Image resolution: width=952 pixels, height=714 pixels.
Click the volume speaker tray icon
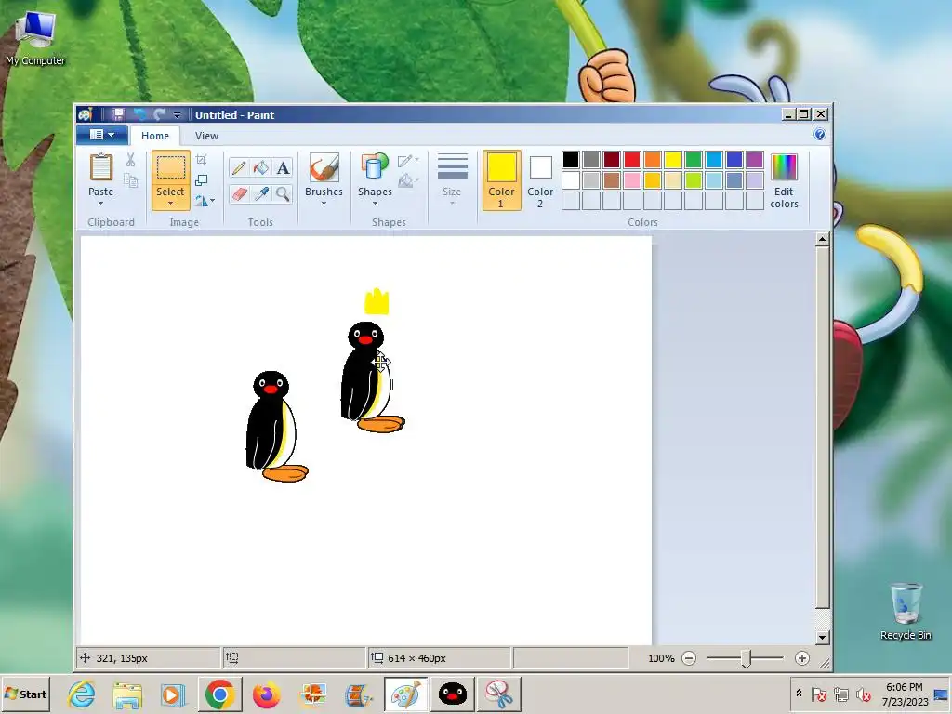[863, 694]
